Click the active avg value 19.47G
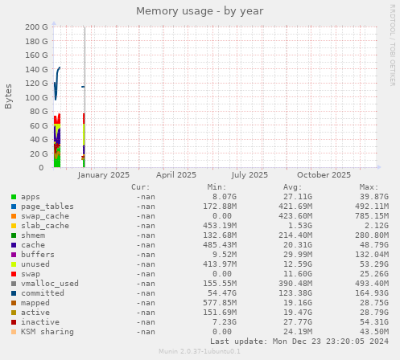Image resolution: width=400 pixels, height=360 pixels. [298, 313]
